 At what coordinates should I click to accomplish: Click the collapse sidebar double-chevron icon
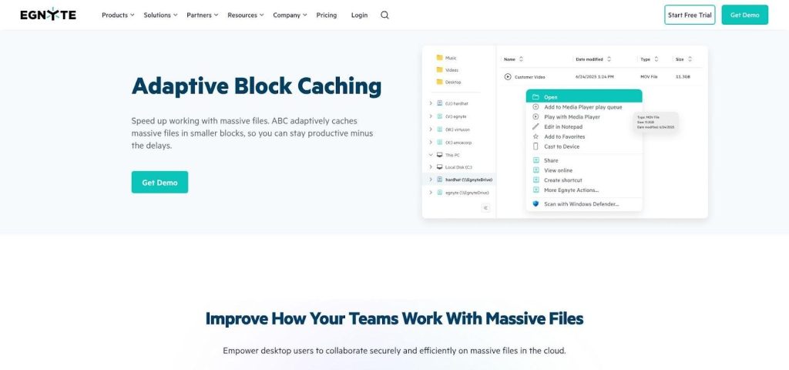coord(485,208)
